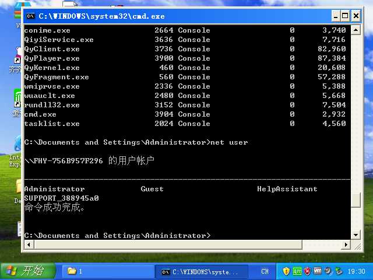Click the wuauclt.exe process name
Screen dimensions: 373x280
(x=50, y=96)
